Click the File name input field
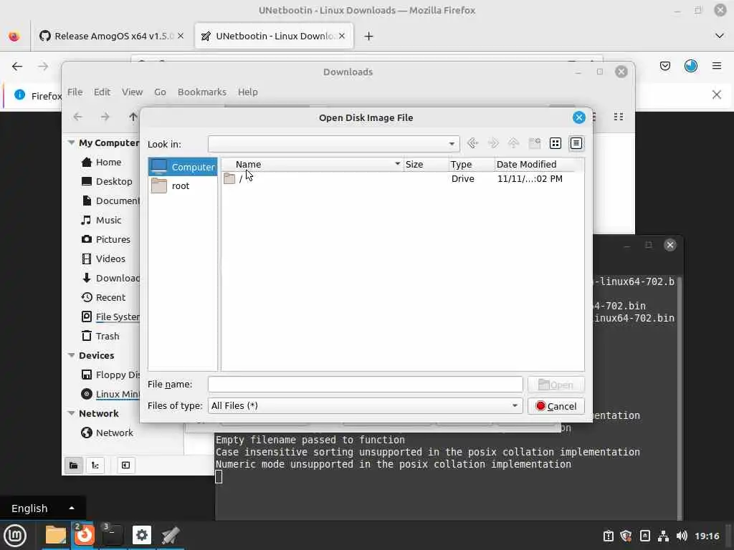 (365, 385)
